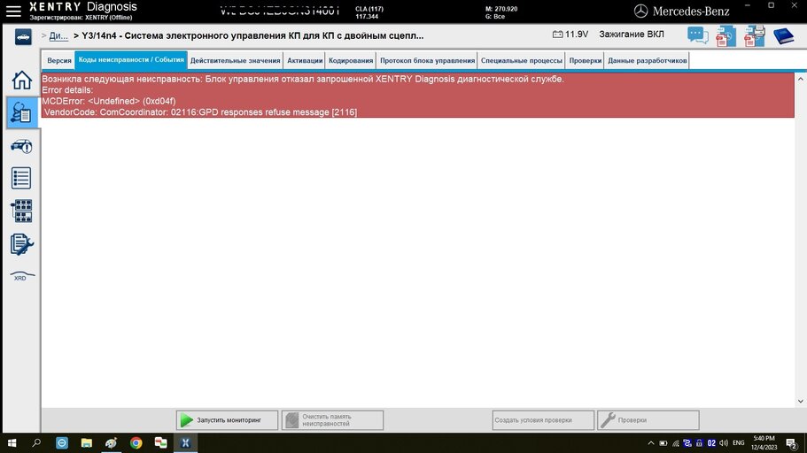This screenshot has width=807, height=453.
Task: Open the Протокол блока управления tab
Action: 427,61
